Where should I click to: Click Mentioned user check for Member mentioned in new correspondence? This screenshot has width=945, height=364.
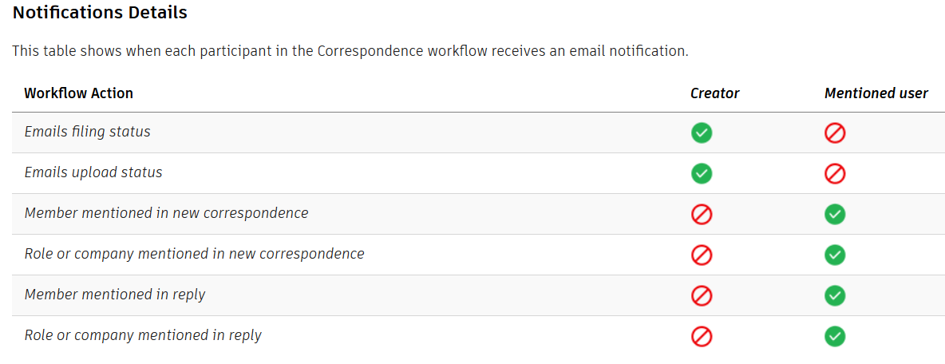coord(835,214)
